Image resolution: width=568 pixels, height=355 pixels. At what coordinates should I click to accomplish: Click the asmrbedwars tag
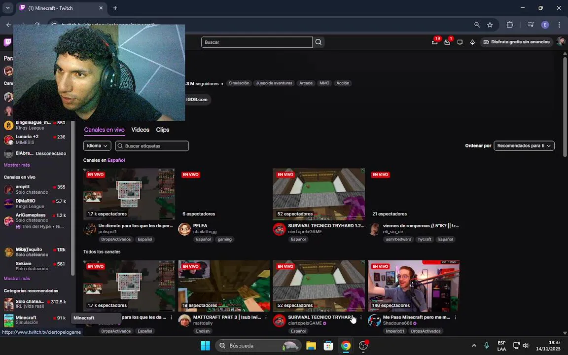[398, 240]
